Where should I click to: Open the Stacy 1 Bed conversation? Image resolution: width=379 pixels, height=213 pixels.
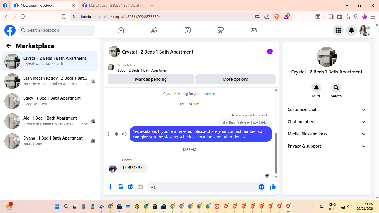click(x=50, y=101)
